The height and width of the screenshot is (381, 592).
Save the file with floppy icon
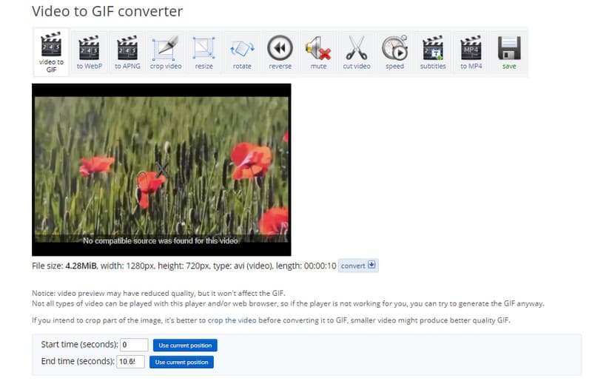[509, 52]
